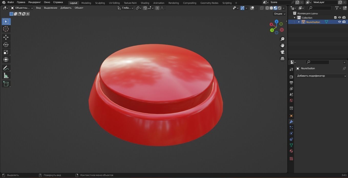Viewport: 348px width, 178px height.
Task: Select the Move tool
Action: pos(6,37)
